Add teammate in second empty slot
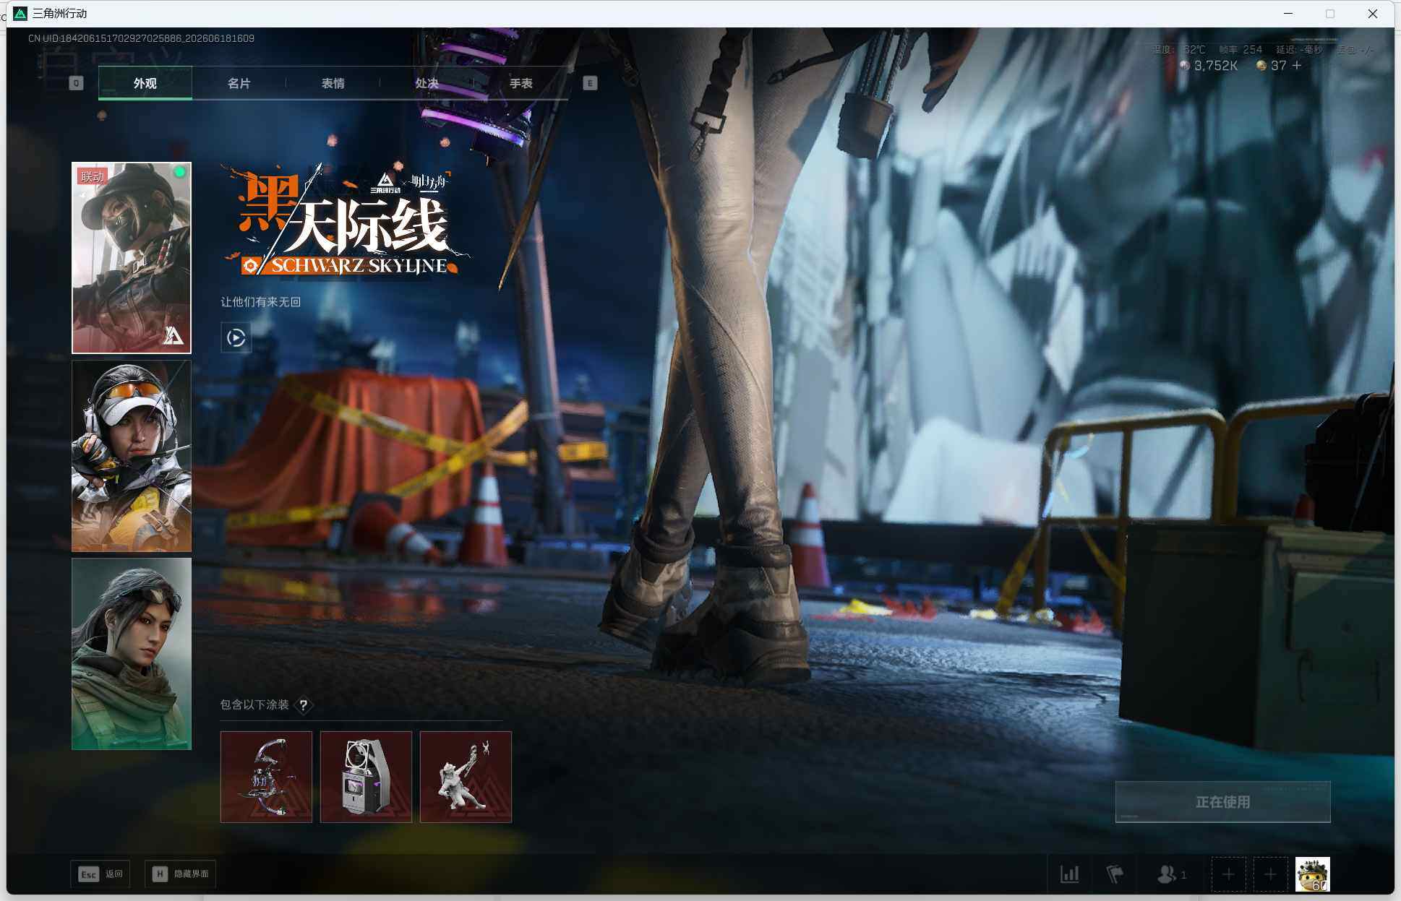 point(1270,875)
